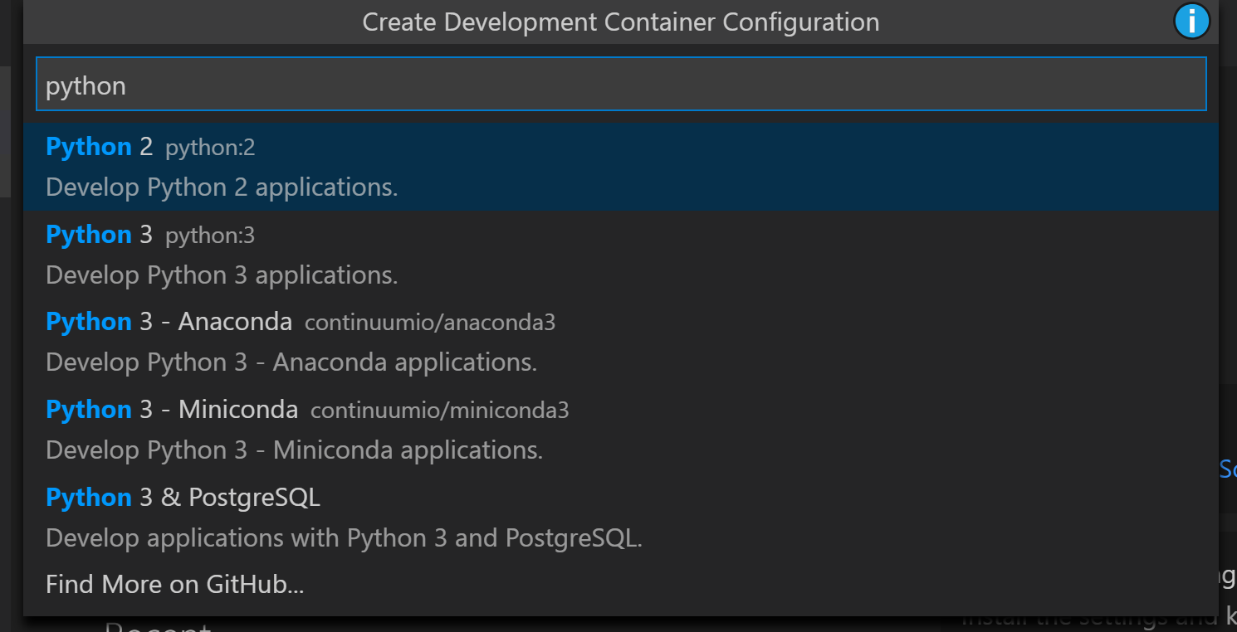Click the search box containing "python"
This screenshot has width=1237, height=632.
click(620, 85)
